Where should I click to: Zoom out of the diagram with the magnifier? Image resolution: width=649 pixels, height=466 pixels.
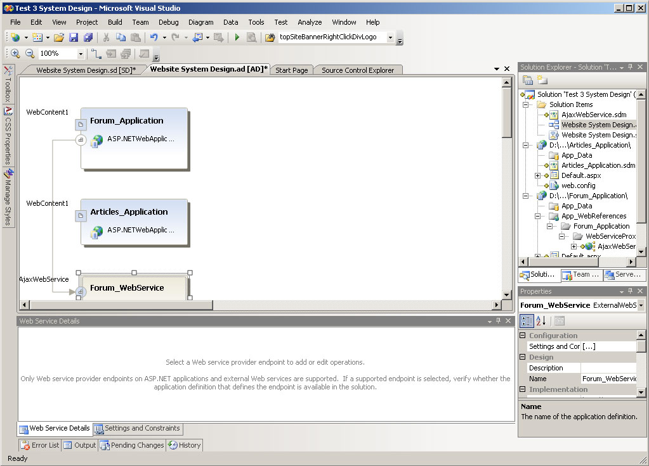click(29, 53)
